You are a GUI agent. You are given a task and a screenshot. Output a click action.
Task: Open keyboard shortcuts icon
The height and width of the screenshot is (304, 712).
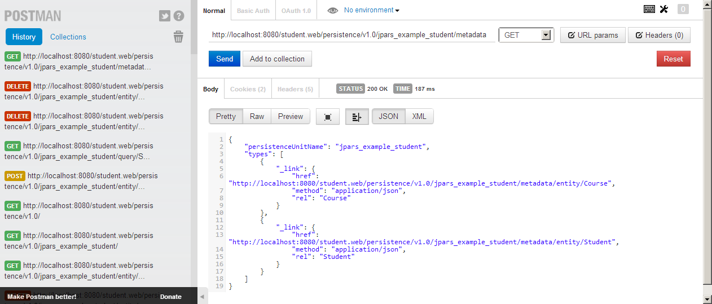(649, 9)
